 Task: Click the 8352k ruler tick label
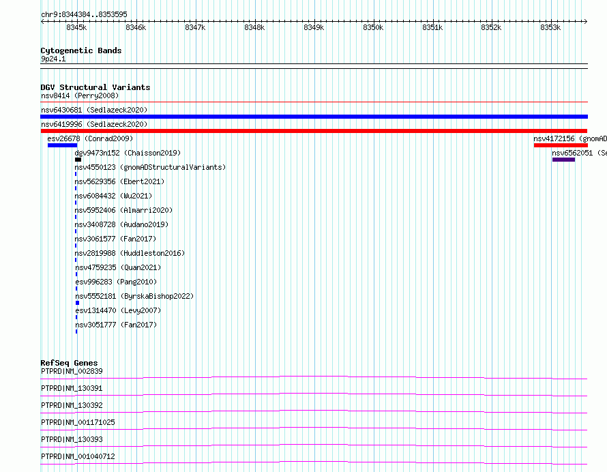491,27
